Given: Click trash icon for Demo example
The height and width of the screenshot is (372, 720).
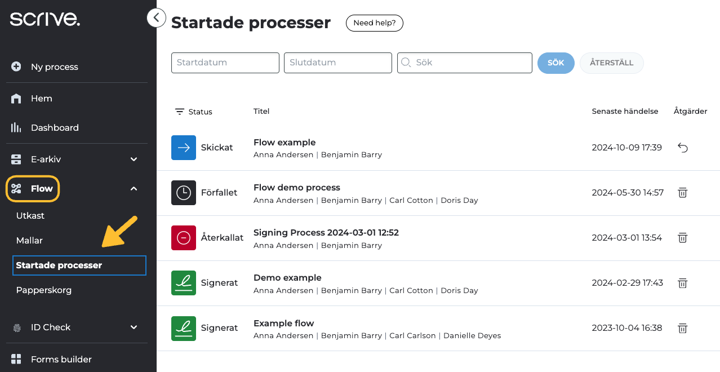Looking at the screenshot, I should coord(682,283).
